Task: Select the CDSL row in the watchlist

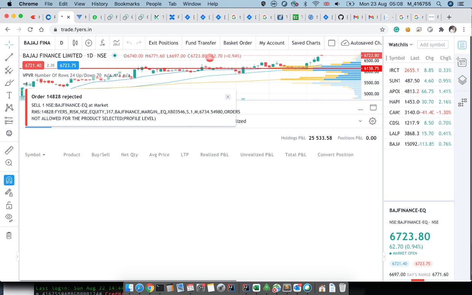Action: click(x=419, y=123)
